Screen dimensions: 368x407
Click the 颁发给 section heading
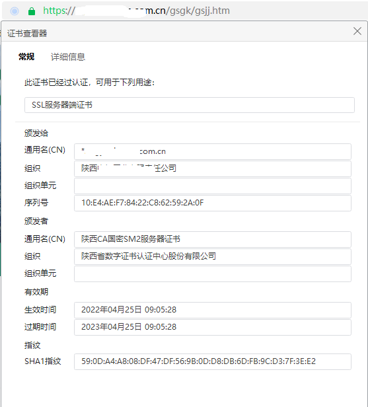click(36, 133)
